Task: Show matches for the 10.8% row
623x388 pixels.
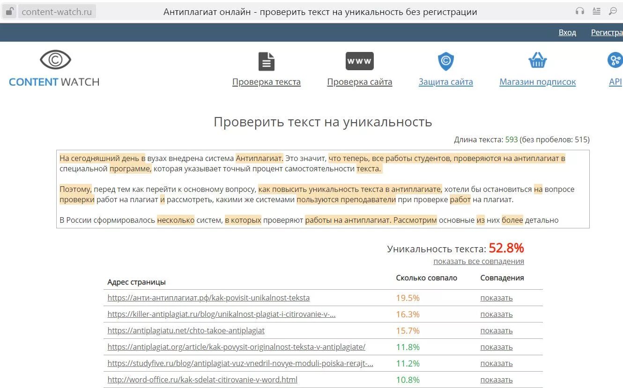Action: 497,380
